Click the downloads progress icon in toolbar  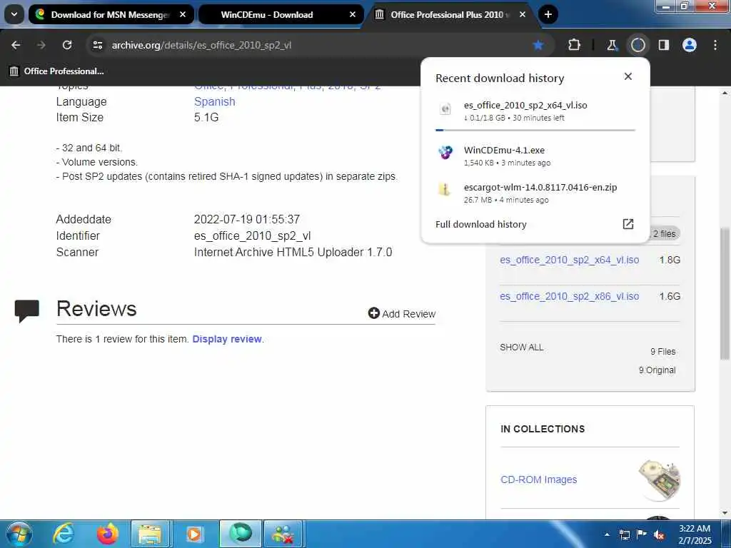[x=637, y=45]
